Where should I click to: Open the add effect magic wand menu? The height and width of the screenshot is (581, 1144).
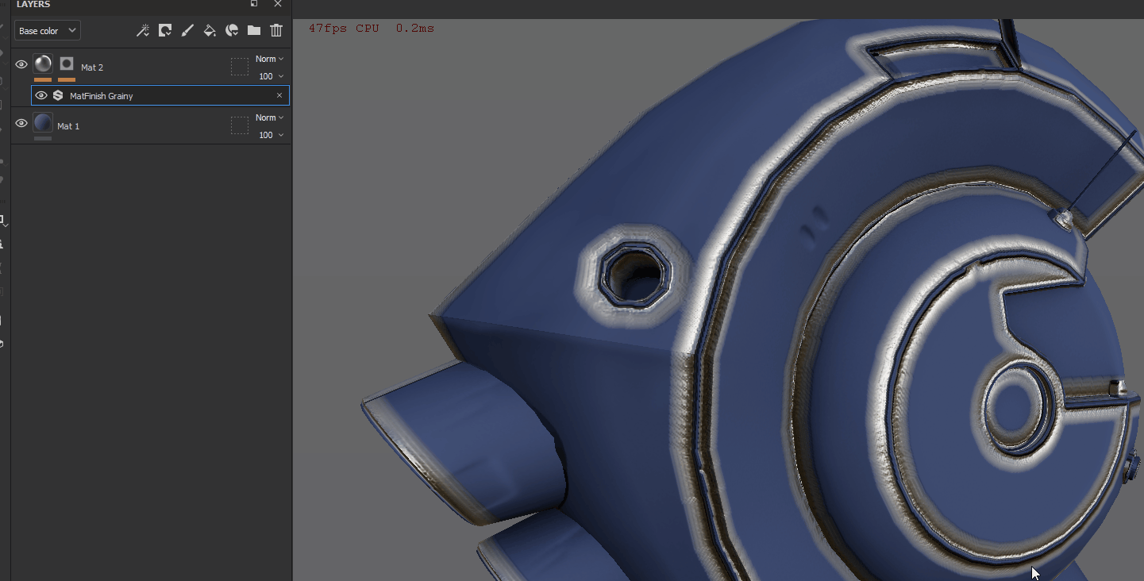pyautogui.click(x=143, y=31)
